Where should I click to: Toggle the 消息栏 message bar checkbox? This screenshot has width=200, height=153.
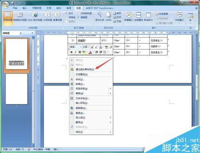(x=66, y=22)
